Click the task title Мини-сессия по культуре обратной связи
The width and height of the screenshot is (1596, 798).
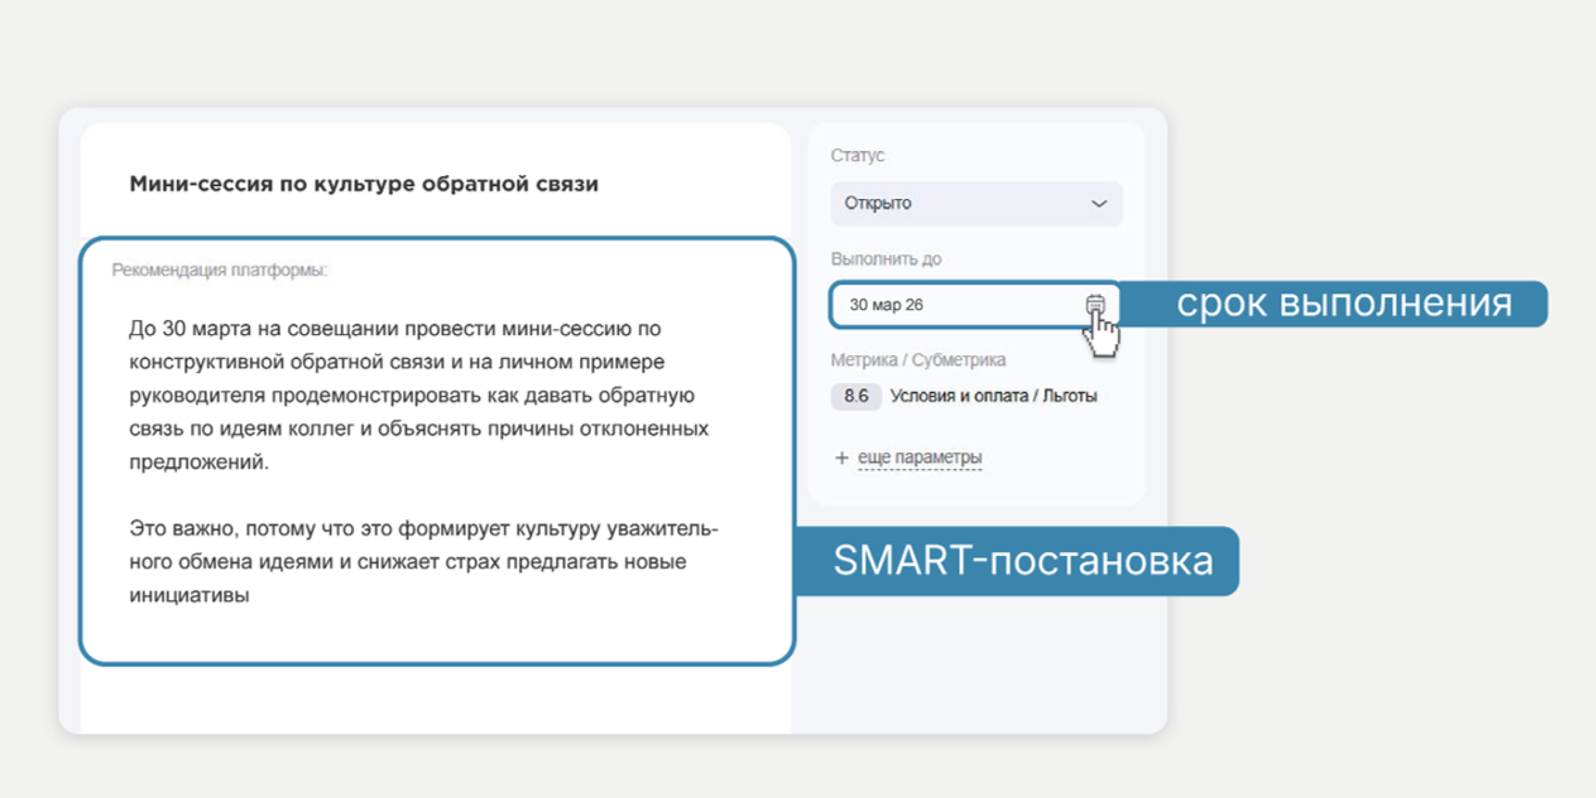pyautogui.click(x=364, y=184)
